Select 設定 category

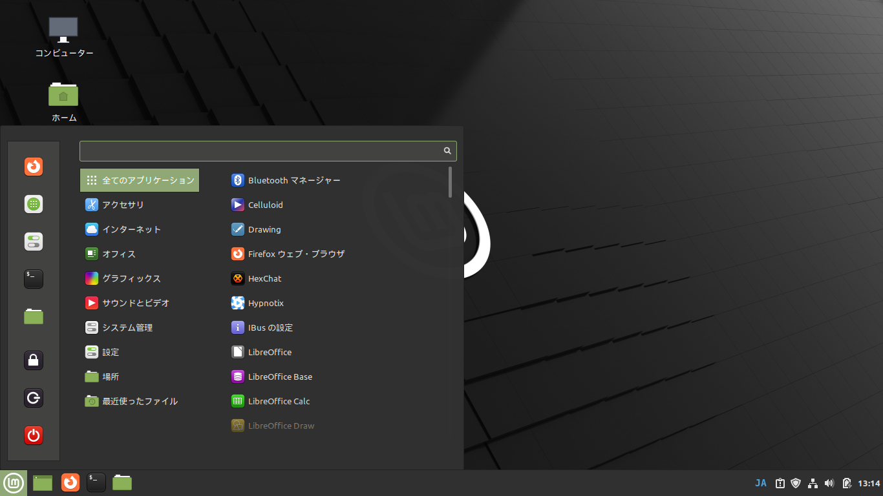click(140, 352)
